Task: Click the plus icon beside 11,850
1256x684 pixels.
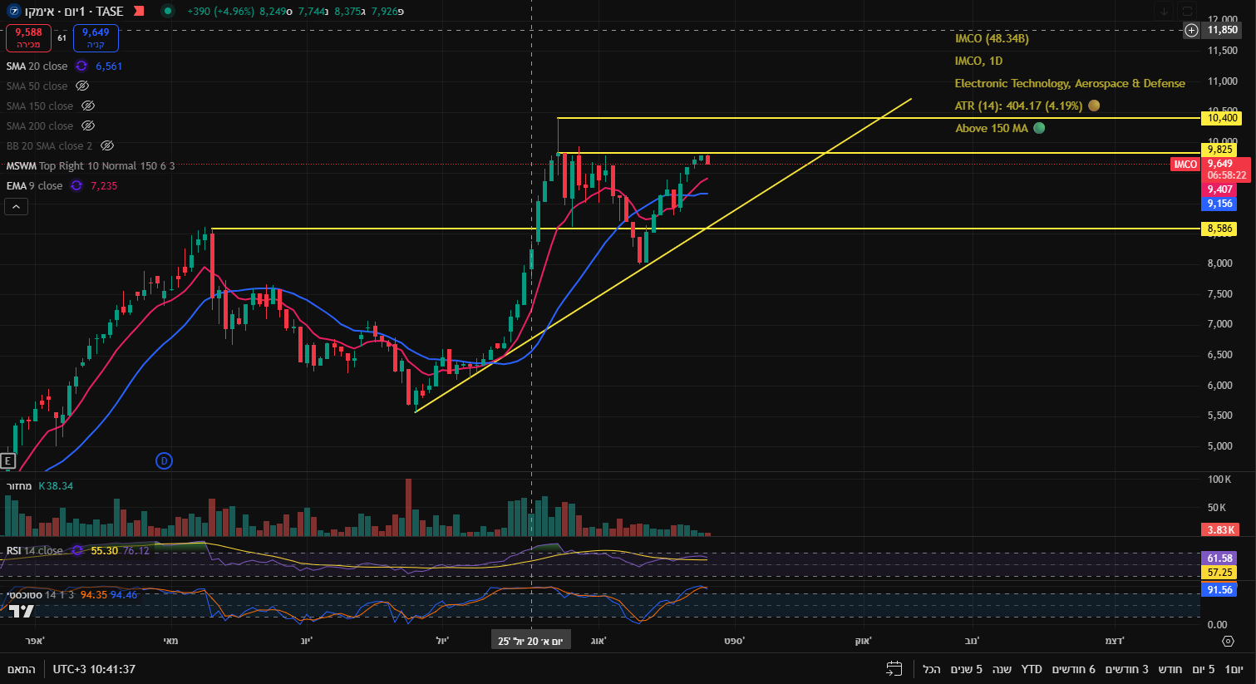Action: click(x=1192, y=30)
